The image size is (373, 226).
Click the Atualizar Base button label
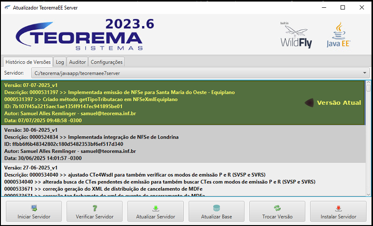(x=216, y=216)
